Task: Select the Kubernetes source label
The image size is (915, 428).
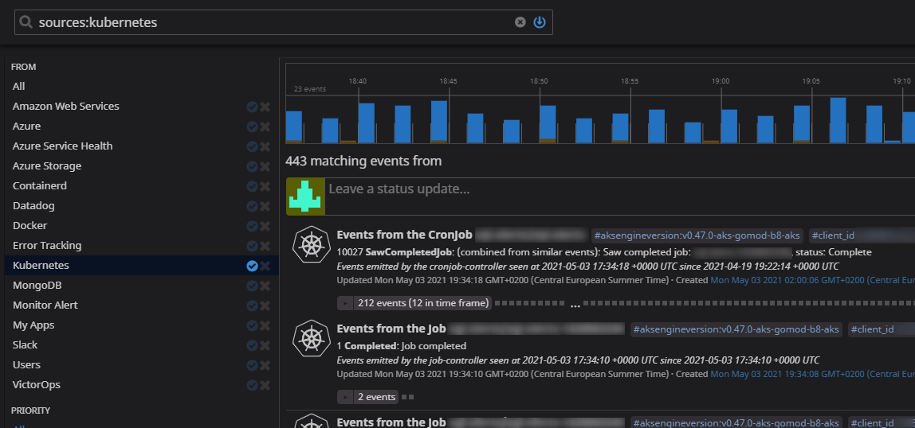Action: click(x=41, y=265)
